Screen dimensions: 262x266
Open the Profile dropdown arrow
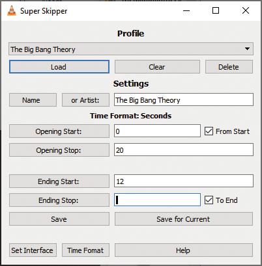247,49
